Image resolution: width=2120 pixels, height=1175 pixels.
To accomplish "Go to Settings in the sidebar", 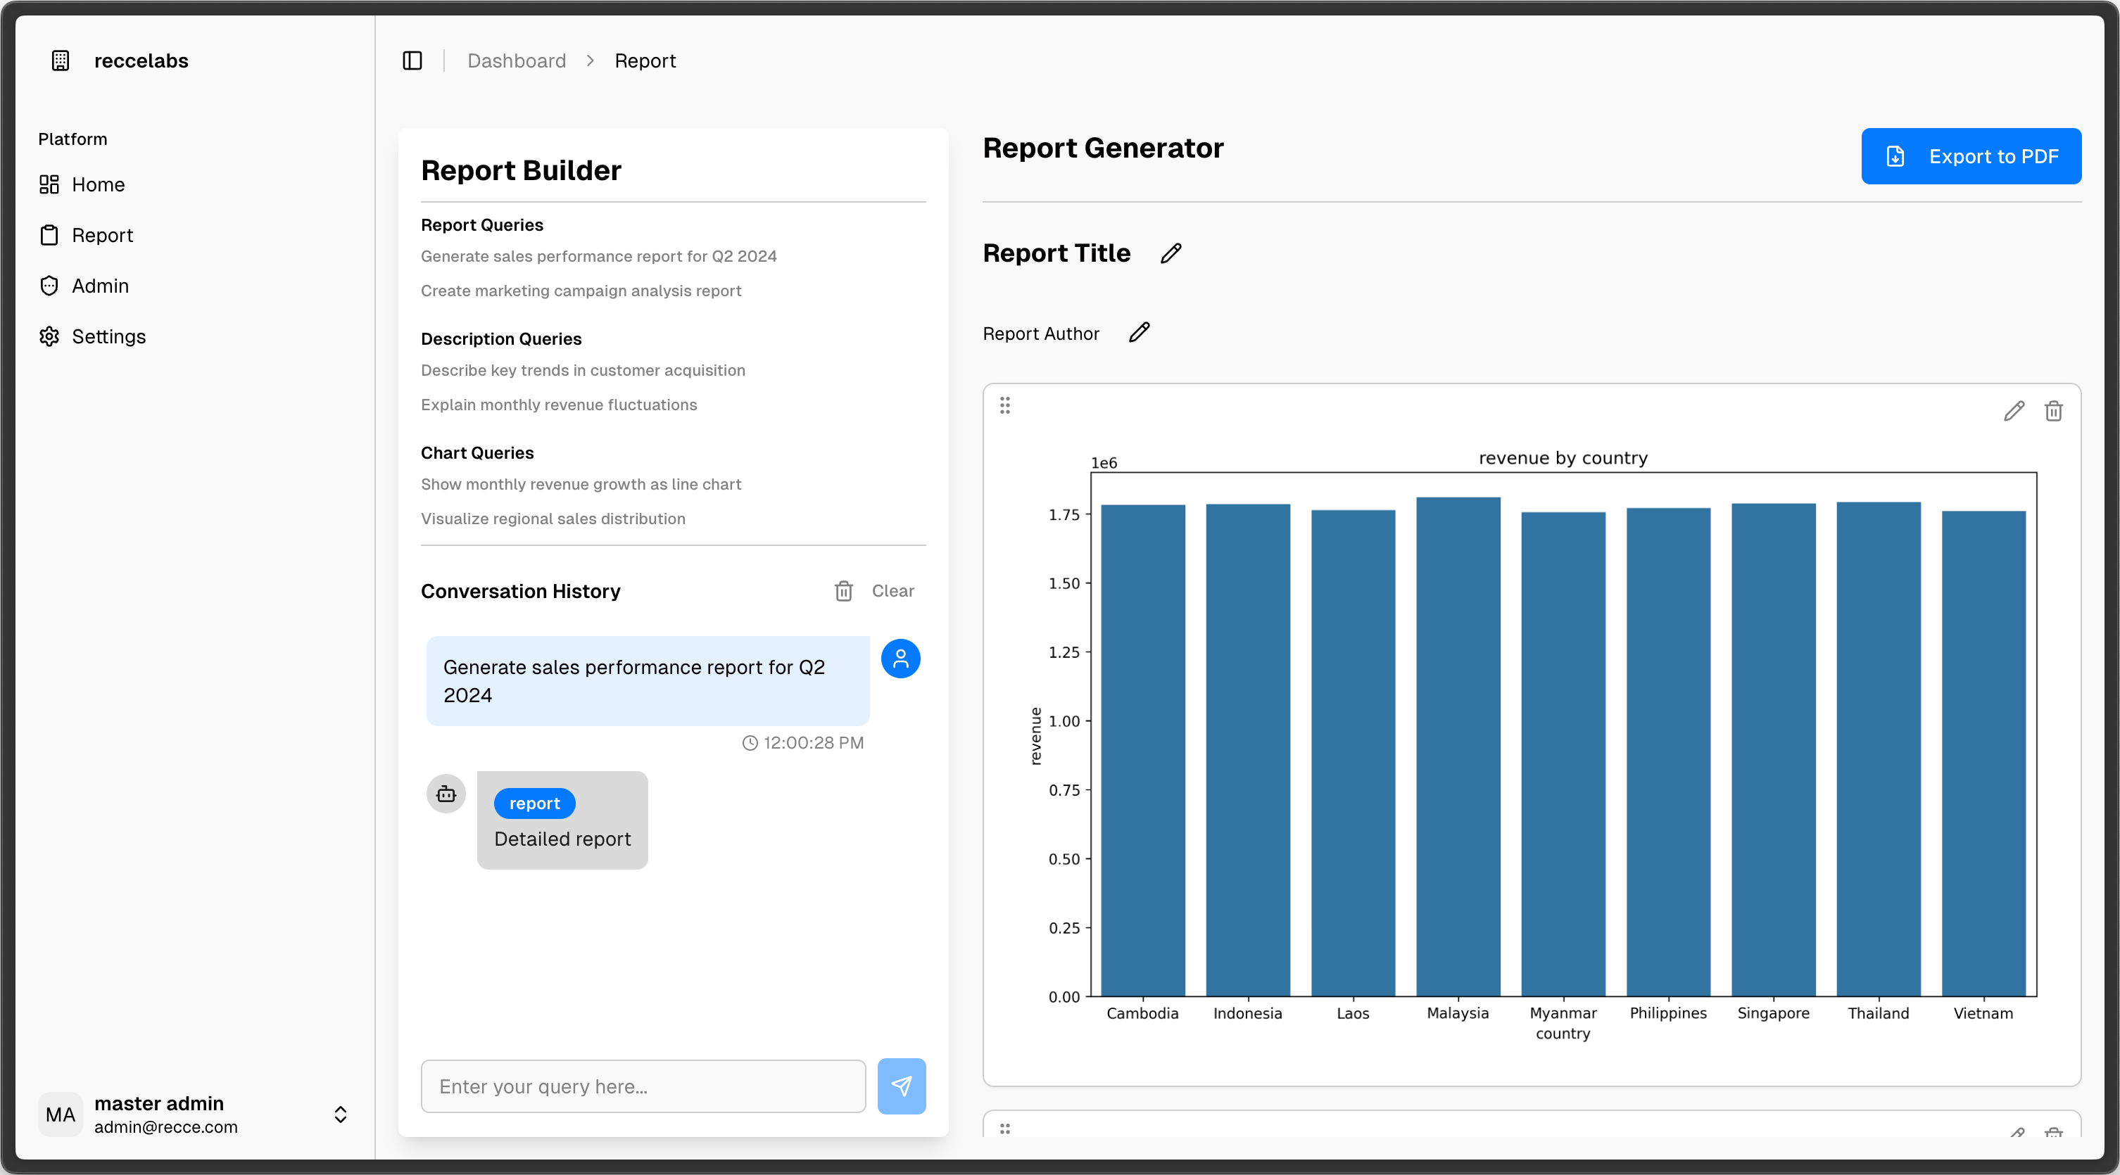I will [x=108, y=336].
